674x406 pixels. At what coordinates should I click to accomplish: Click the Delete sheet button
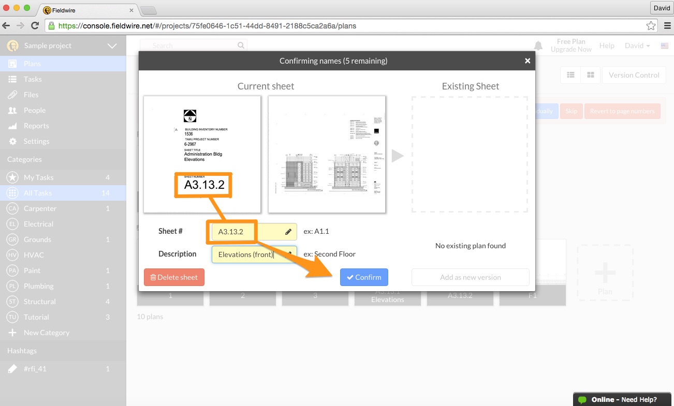point(174,277)
